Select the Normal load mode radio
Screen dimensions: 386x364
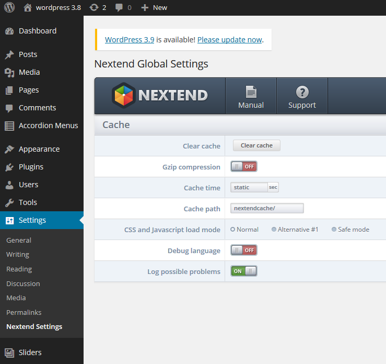(232, 230)
